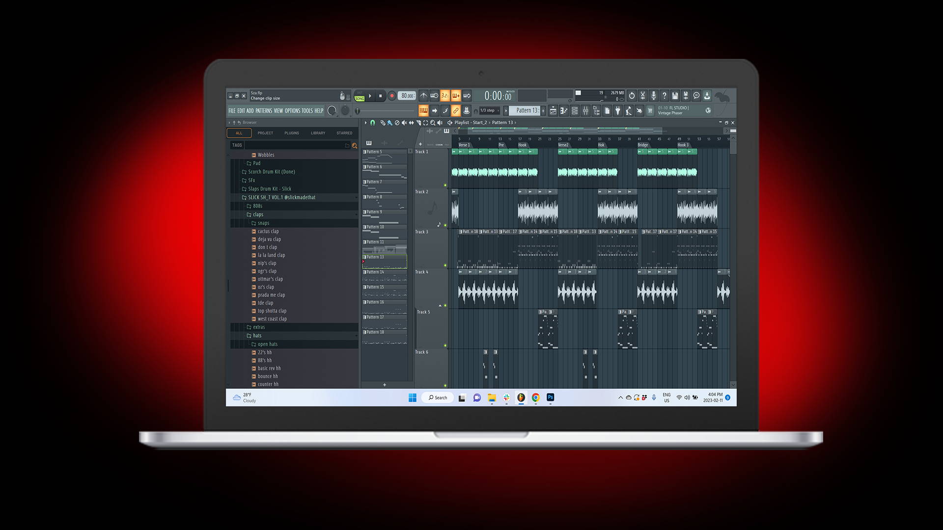Click the Stop button in the transport

381,96
